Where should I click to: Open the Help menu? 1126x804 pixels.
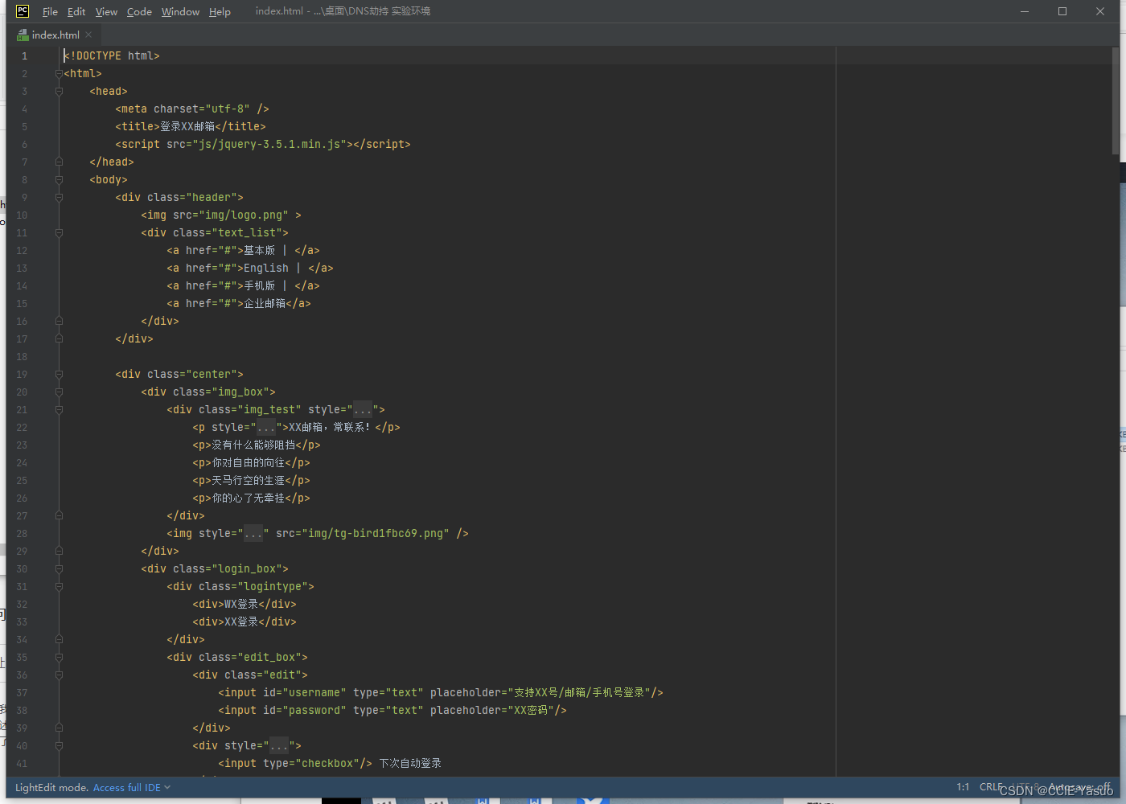[x=220, y=11]
